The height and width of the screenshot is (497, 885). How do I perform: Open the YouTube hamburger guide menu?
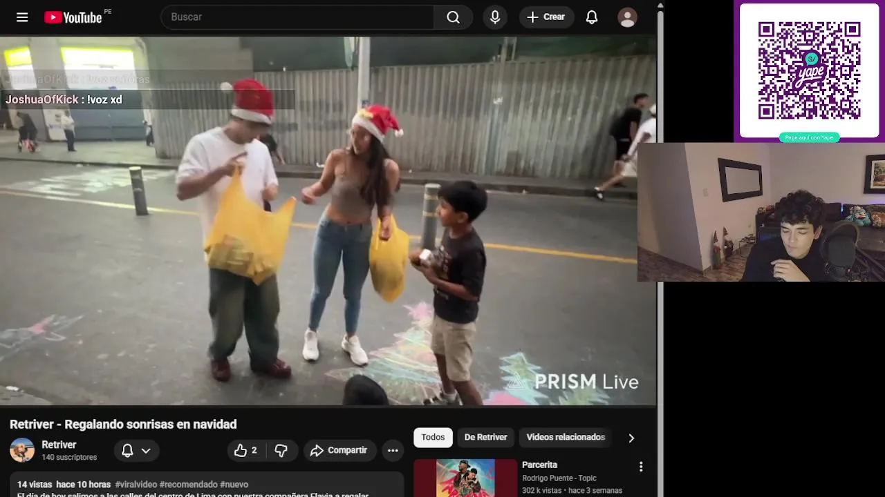click(22, 17)
